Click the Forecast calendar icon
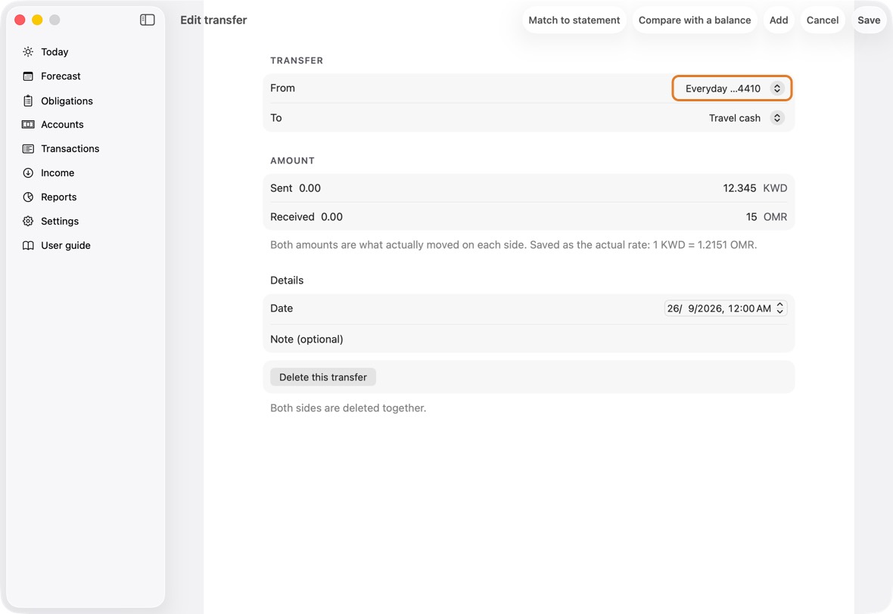Screen dimensions: 893x614 point(28,76)
